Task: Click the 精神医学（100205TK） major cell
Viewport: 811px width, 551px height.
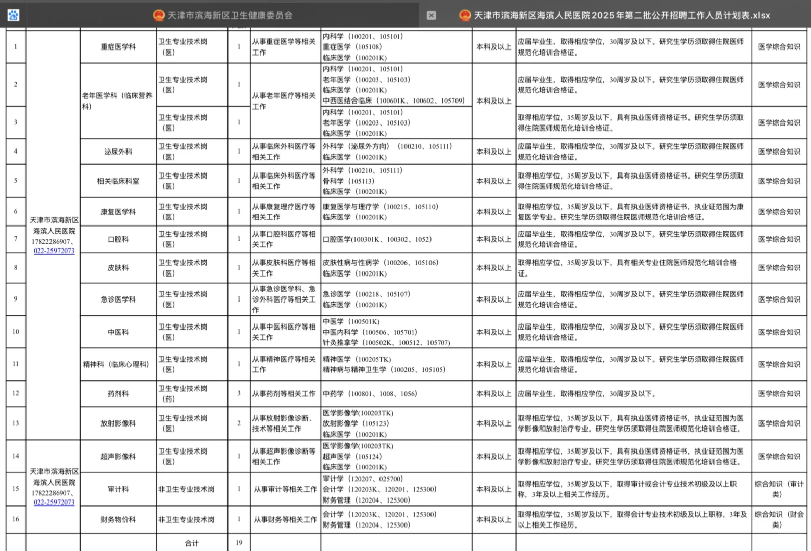Action: (396, 364)
